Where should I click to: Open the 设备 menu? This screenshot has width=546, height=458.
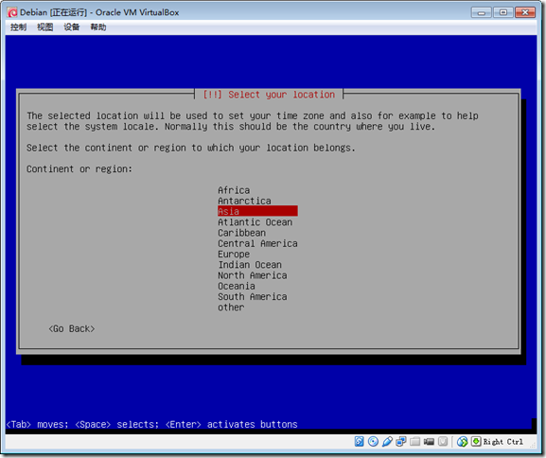coord(71,27)
